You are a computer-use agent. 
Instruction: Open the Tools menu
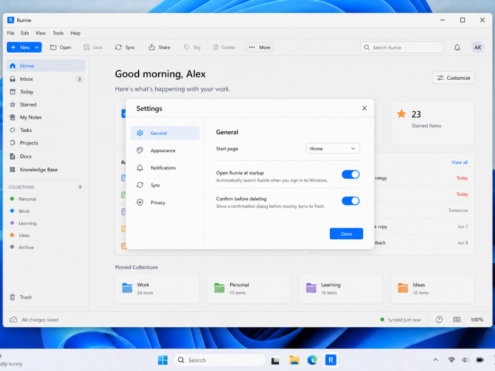pos(58,33)
